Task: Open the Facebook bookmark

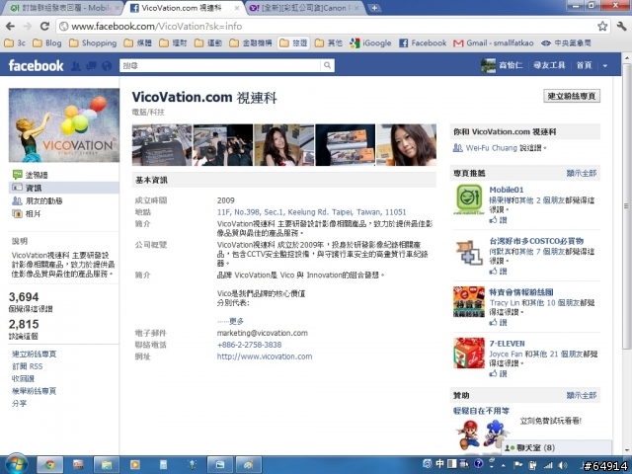Action: click(x=423, y=42)
